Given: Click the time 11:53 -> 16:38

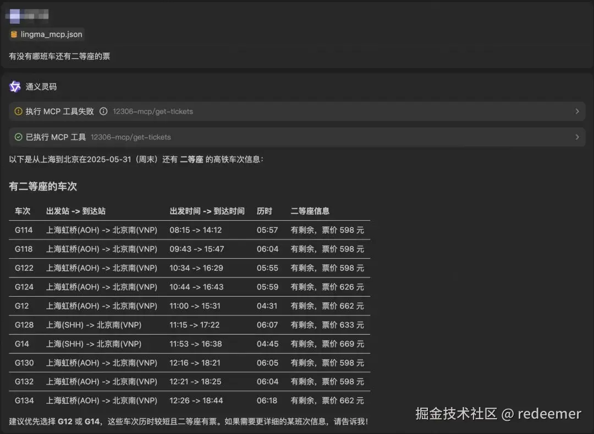Looking at the screenshot, I should pyautogui.click(x=195, y=343).
